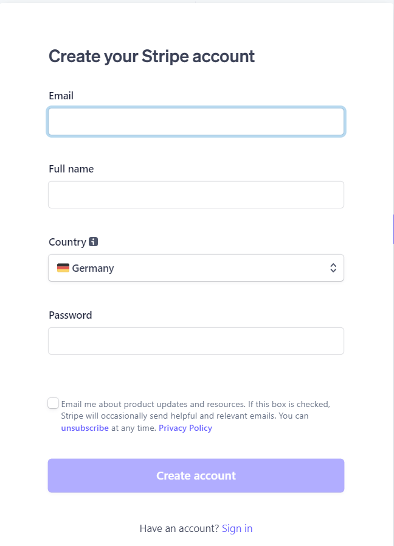
Task: Click the Full name label
Action: point(71,169)
